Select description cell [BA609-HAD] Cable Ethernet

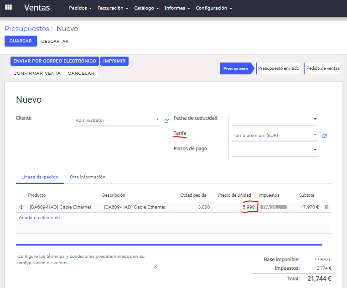coord(135,207)
